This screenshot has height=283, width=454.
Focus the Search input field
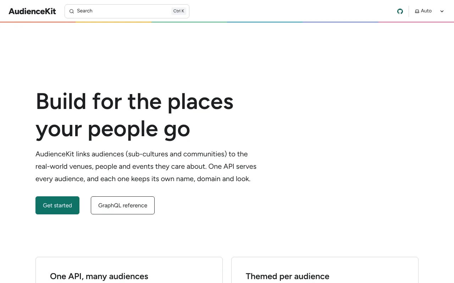(x=127, y=11)
